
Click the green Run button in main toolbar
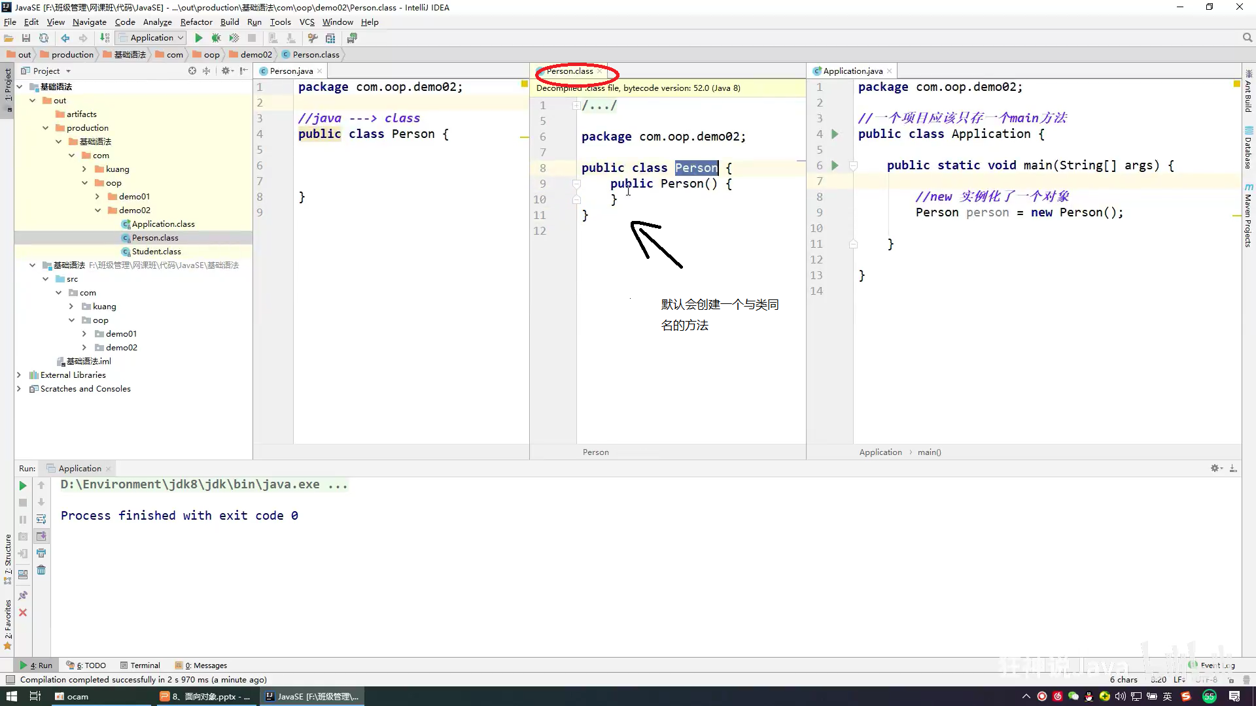(199, 38)
